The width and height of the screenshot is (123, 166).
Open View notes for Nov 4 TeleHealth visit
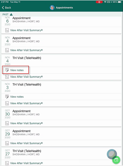coord(17,70)
